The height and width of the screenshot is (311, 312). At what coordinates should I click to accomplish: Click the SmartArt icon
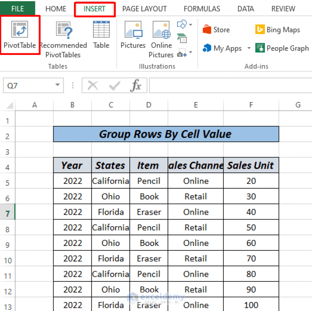(x=182, y=38)
